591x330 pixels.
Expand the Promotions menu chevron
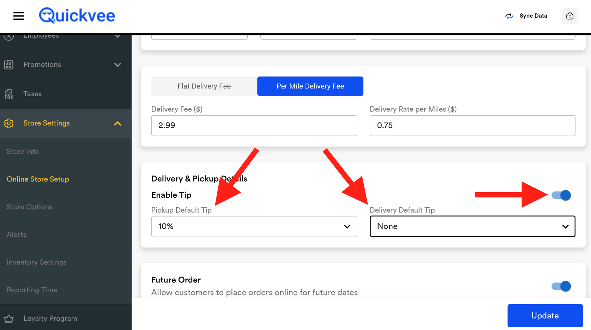(x=117, y=65)
